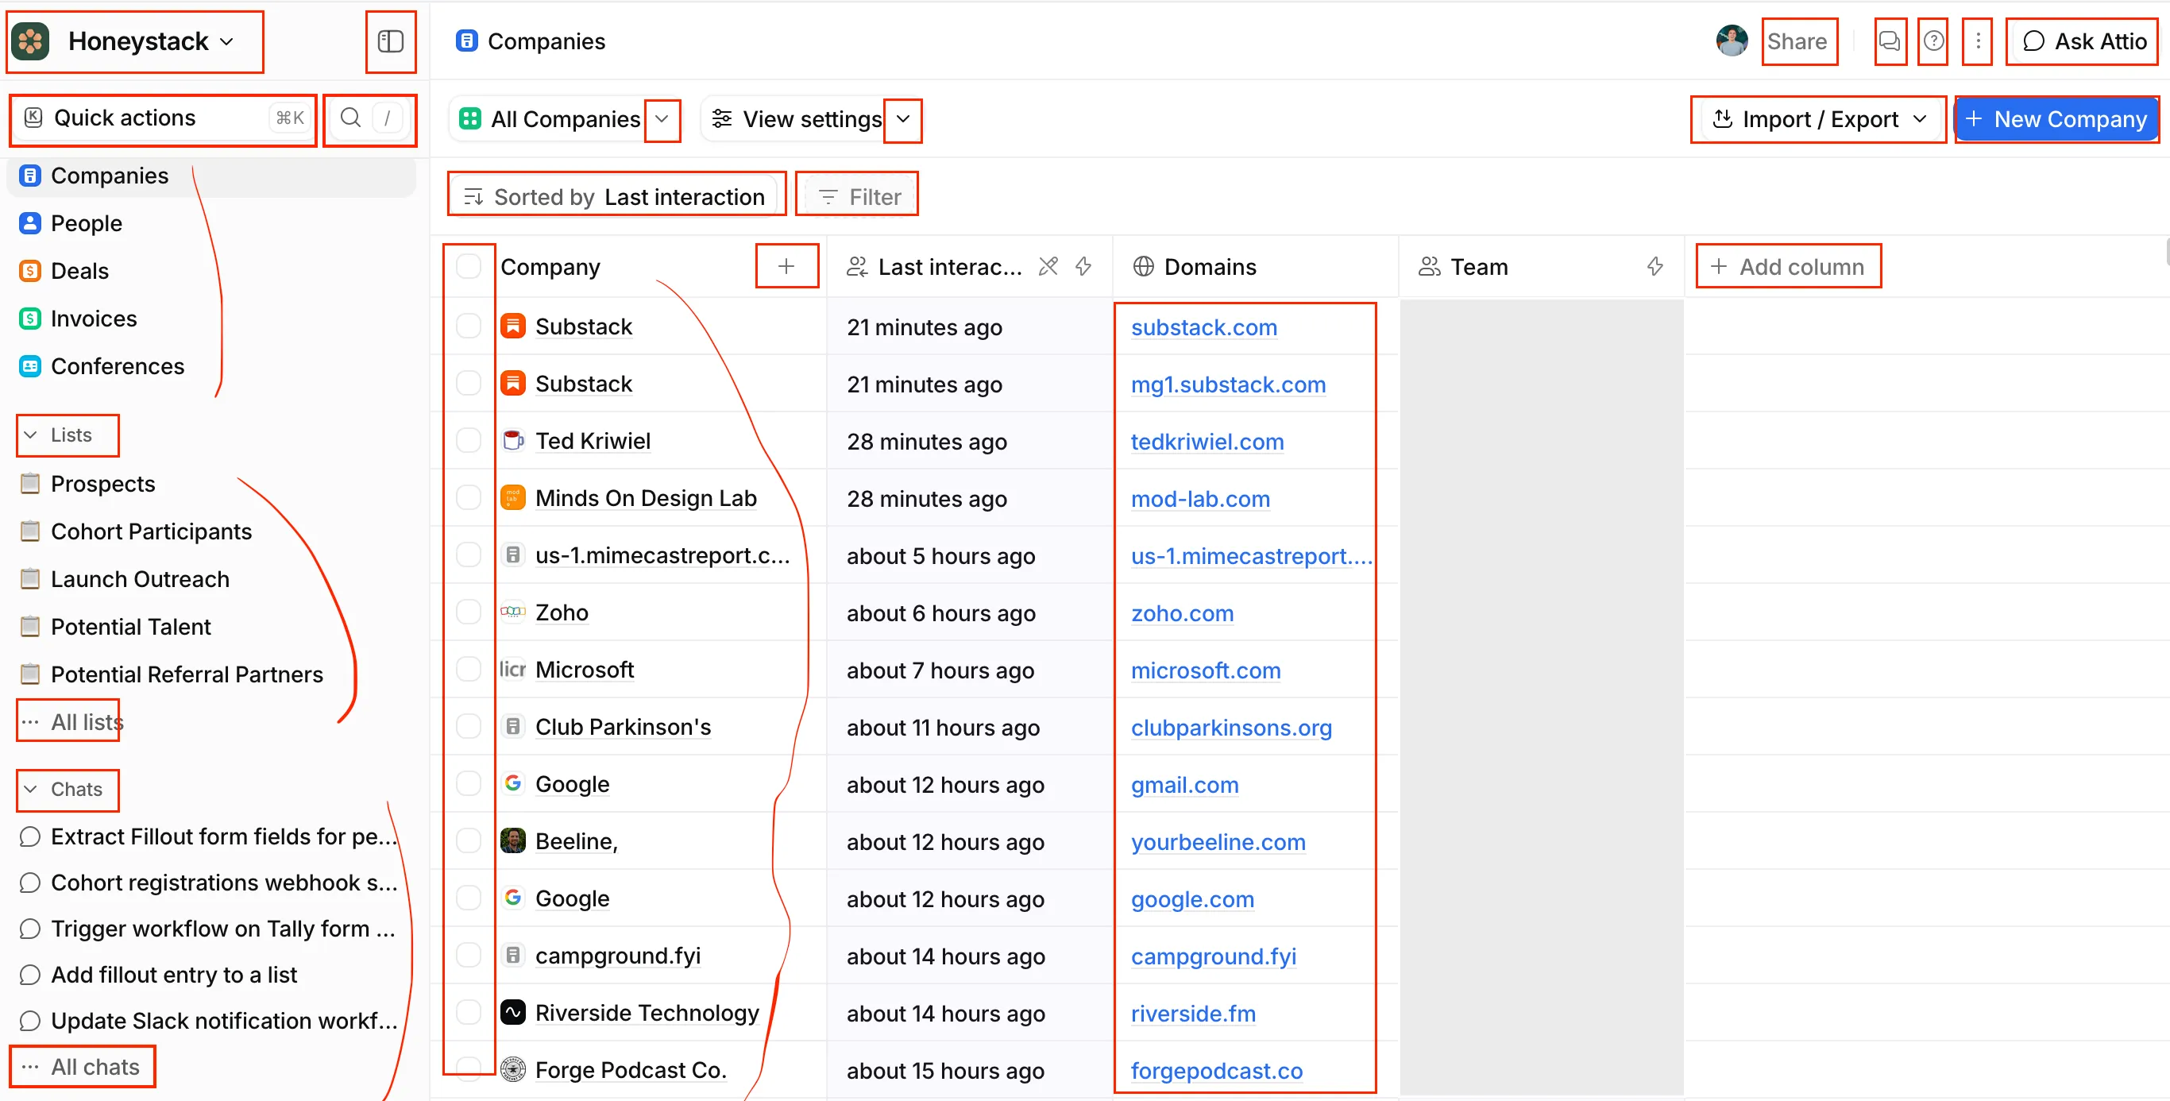Click the Prospects list clipboard icon
The height and width of the screenshot is (1101, 2170).
pyautogui.click(x=30, y=484)
